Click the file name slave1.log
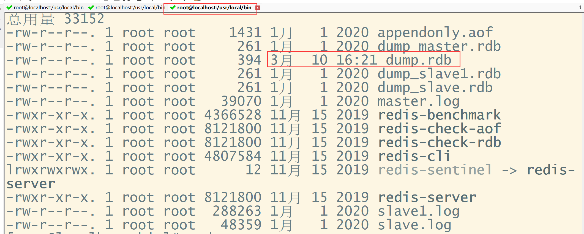 419,211
